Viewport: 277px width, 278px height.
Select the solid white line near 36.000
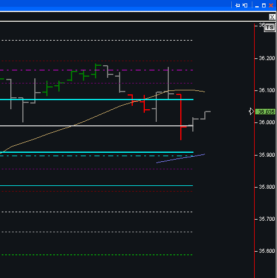click(96, 126)
